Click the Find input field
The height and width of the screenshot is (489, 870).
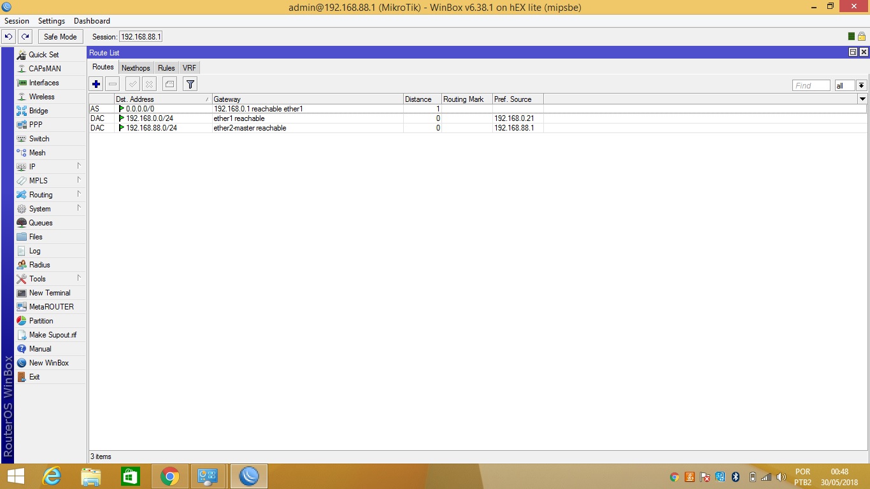(811, 85)
